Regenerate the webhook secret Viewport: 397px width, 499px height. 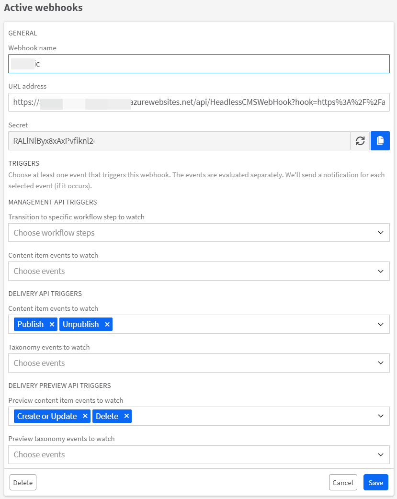360,141
